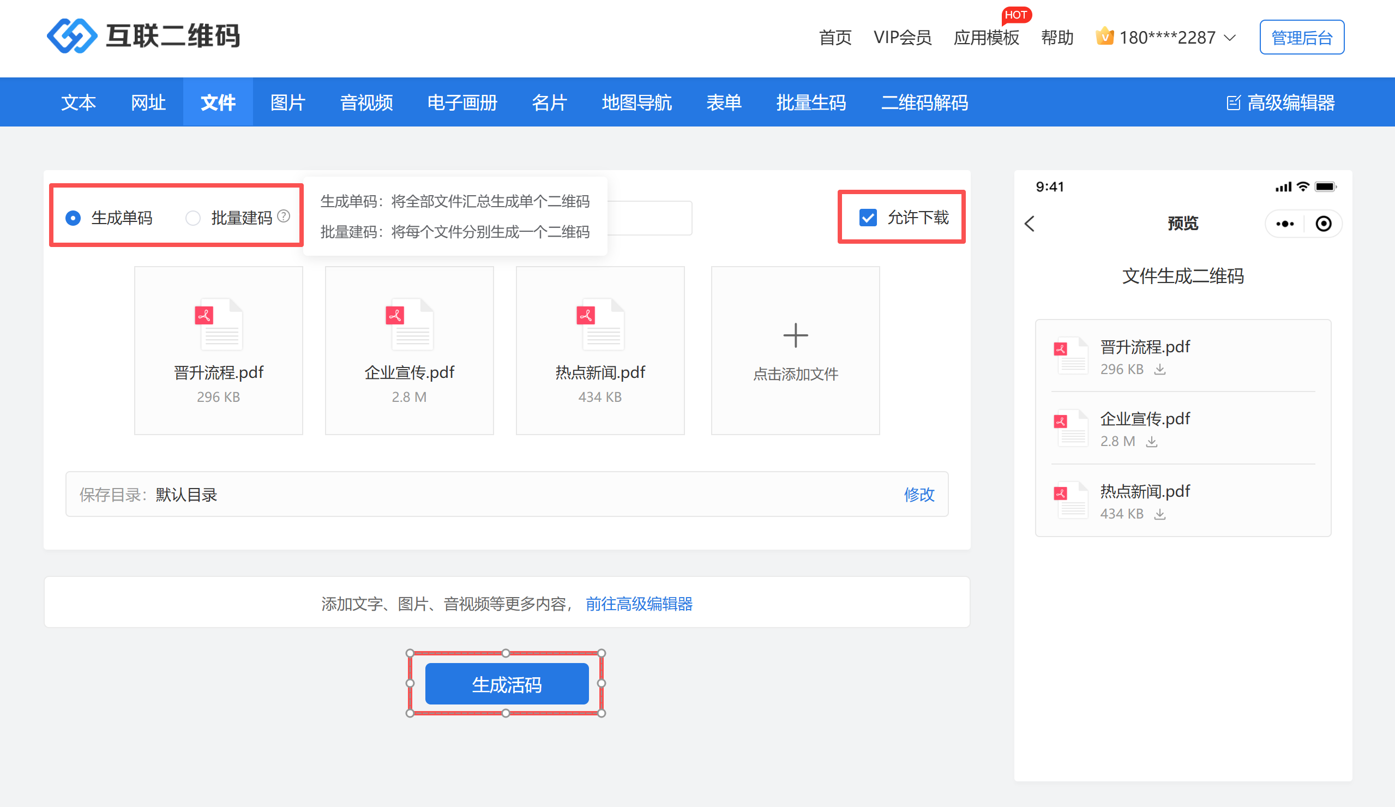Open the 应用模板 menu with HOT badge
This screenshot has width=1395, height=807.
point(986,38)
